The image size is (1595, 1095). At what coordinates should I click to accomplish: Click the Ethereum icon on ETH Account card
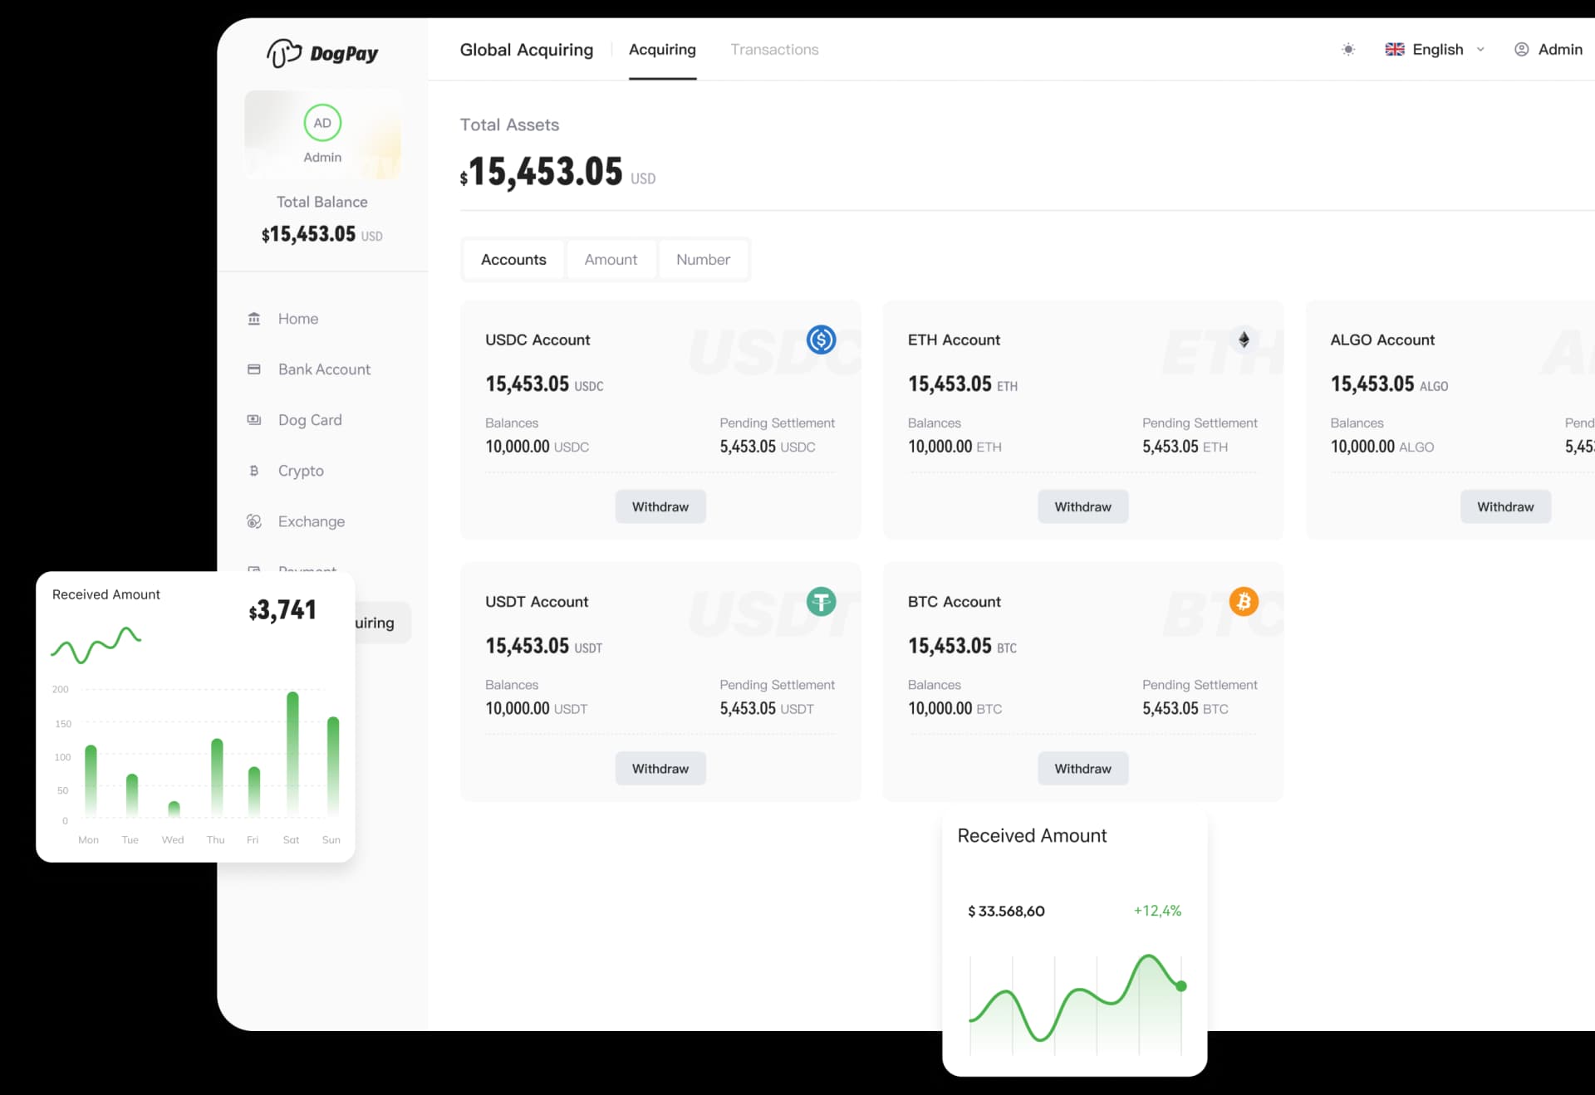(x=1244, y=340)
